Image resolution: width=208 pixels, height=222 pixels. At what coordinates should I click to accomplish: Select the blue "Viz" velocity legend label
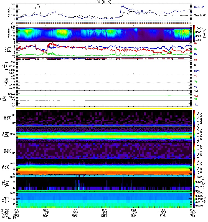(x=196, y=87)
